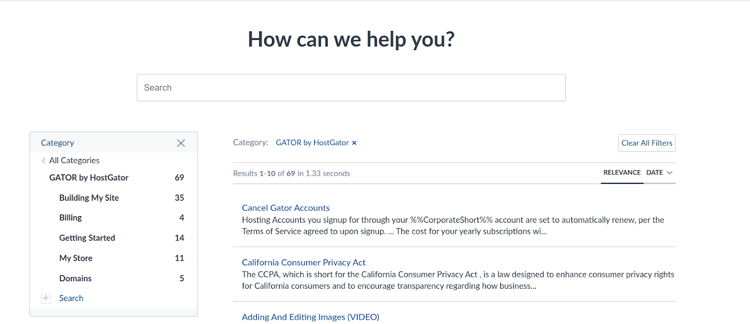Open the California Consumer Privacy Act article
Viewport: 750px width, 324px height.
[x=303, y=263]
